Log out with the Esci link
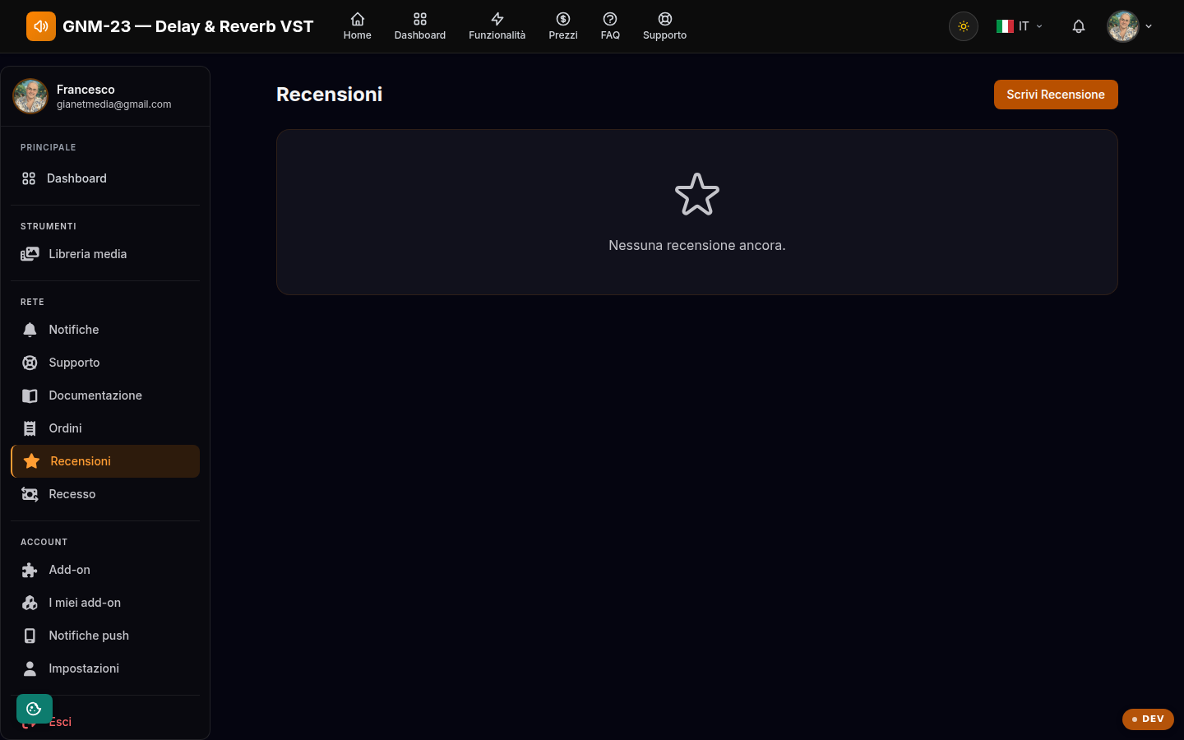 tap(60, 722)
